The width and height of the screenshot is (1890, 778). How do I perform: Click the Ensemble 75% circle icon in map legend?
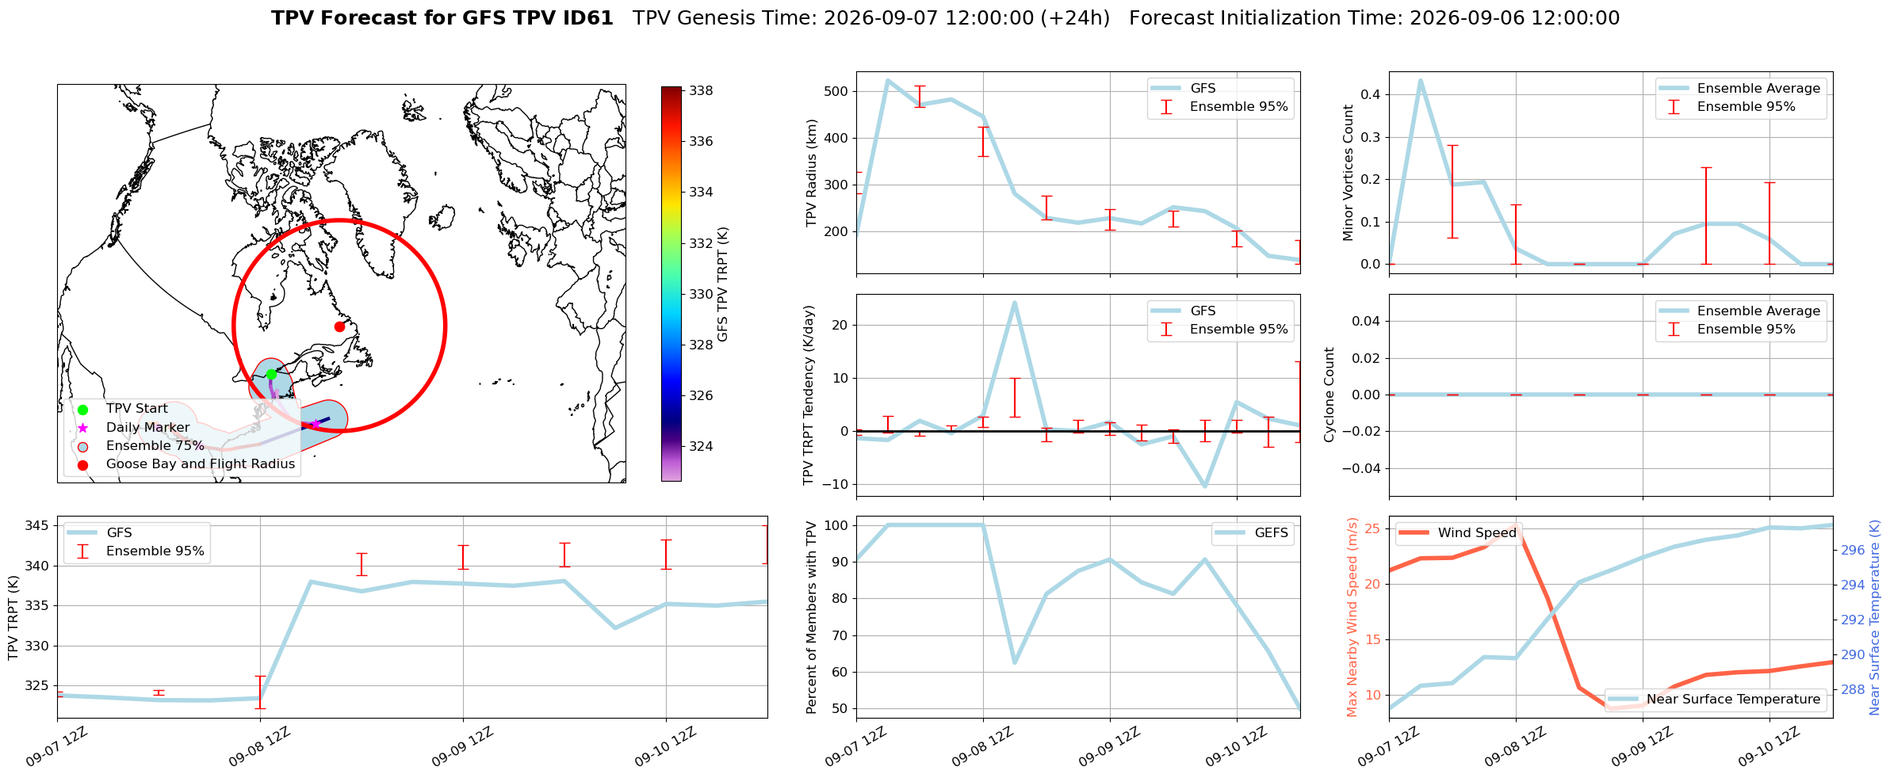[x=82, y=446]
